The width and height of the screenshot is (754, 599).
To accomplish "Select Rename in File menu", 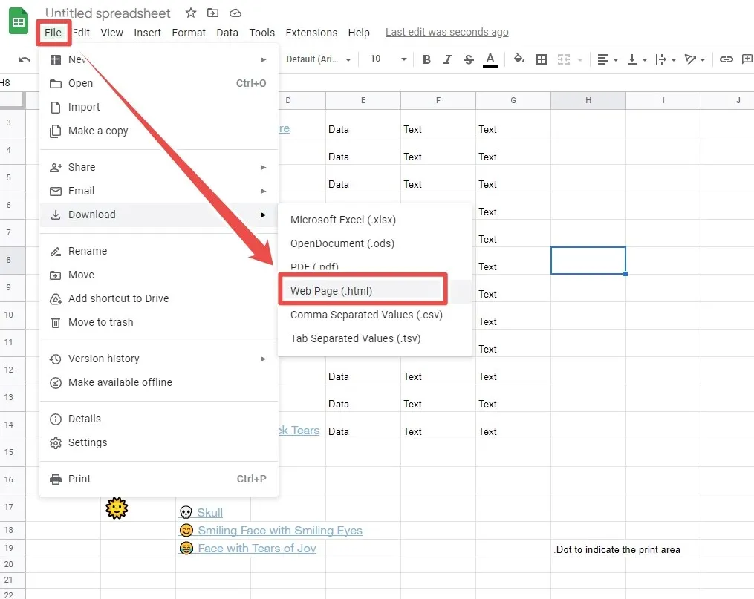I will [159, 251].
